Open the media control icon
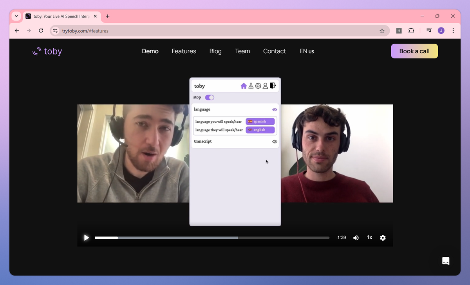The width and height of the screenshot is (470, 285). click(429, 31)
